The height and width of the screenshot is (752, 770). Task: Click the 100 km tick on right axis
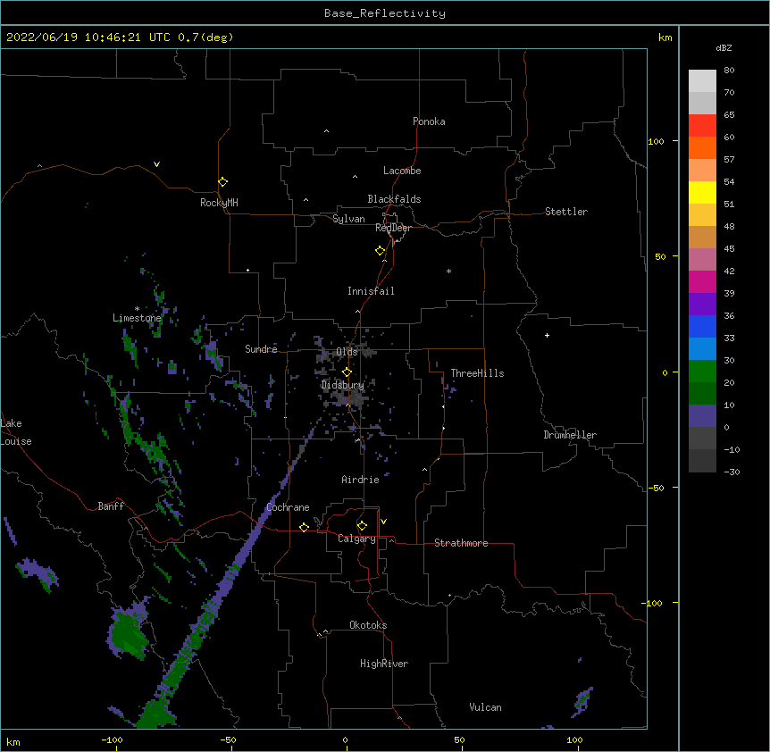click(x=656, y=141)
